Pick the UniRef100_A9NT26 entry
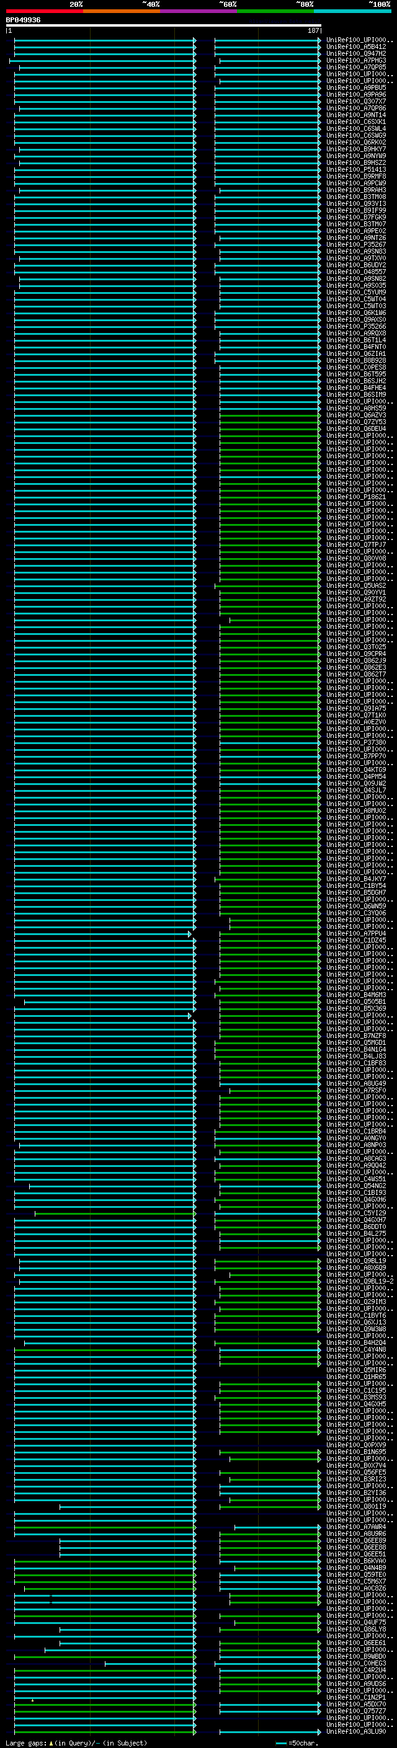This screenshot has height=1748, width=397. (356, 237)
